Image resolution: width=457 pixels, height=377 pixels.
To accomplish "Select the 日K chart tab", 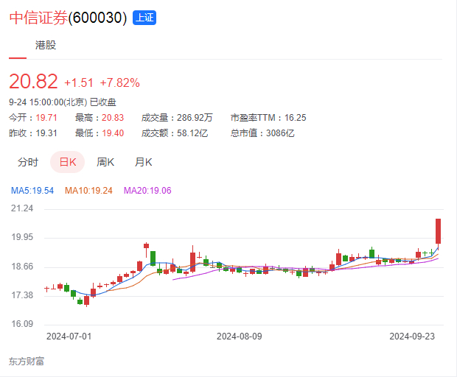I will [x=68, y=162].
